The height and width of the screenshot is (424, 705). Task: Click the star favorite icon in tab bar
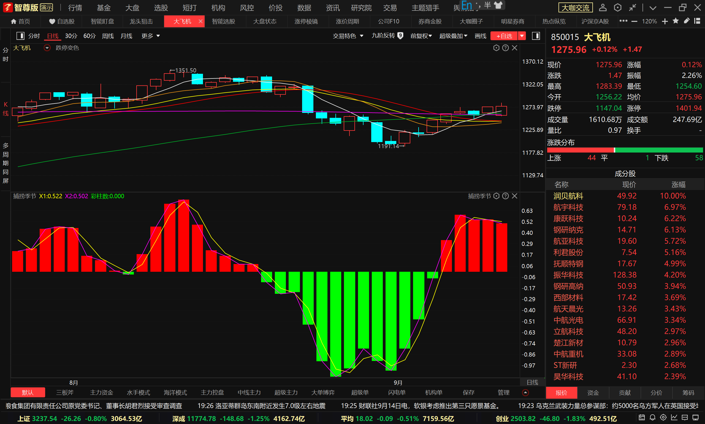pyautogui.click(x=676, y=21)
